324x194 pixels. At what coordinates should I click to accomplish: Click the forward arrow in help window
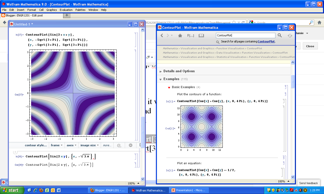click(x=168, y=36)
